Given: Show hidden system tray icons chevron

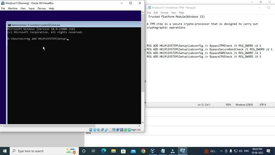Looking at the screenshot, I should (x=221, y=151).
